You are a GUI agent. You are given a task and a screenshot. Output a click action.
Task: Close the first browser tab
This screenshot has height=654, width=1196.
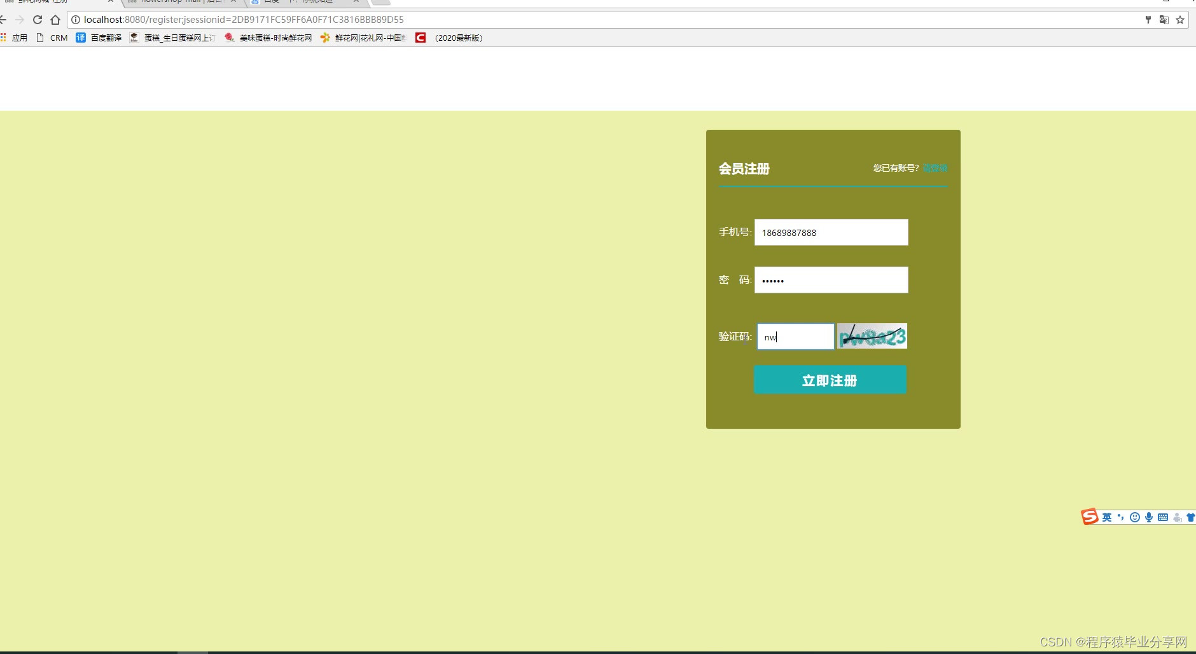click(x=111, y=1)
